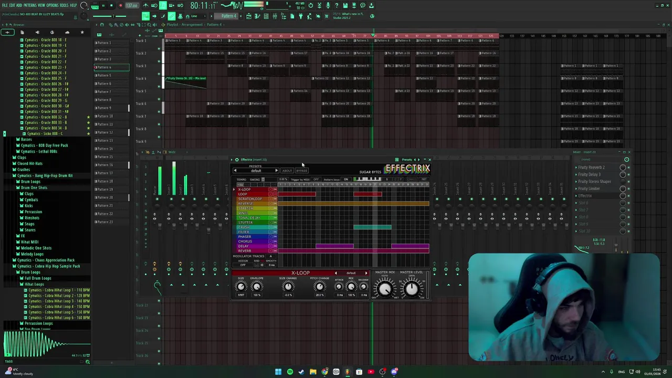Click the Windows Start button

click(278, 372)
